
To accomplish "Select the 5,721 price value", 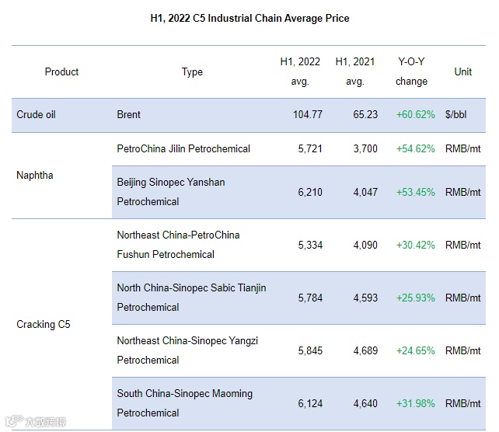I will tap(310, 149).
